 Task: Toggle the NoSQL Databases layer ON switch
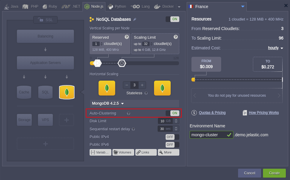[x=172, y=19]
